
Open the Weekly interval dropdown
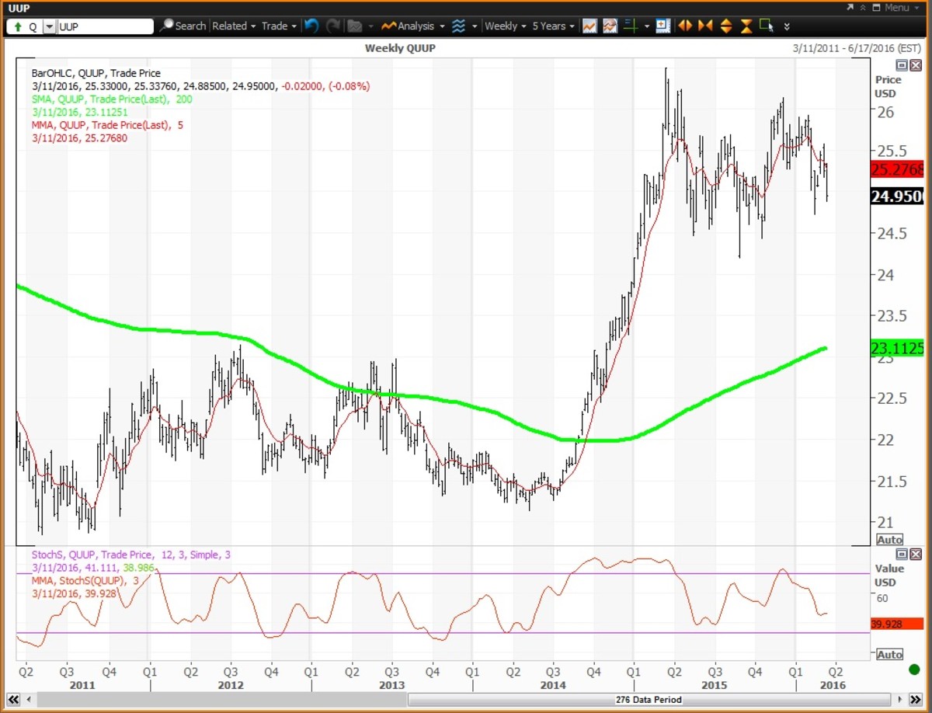click(x=504, y=26)
